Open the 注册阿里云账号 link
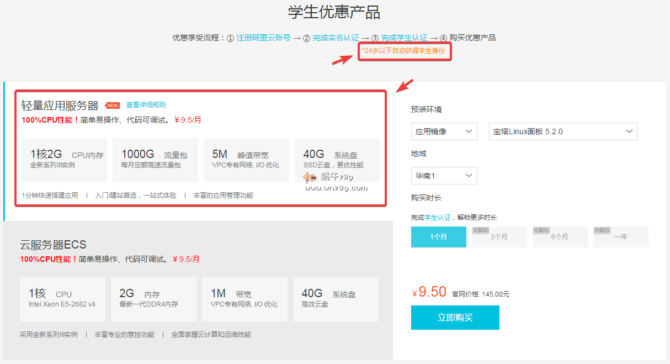 (x=263, y=38)
